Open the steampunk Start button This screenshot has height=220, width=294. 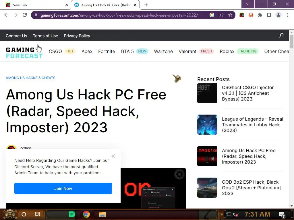coord(10,214)
